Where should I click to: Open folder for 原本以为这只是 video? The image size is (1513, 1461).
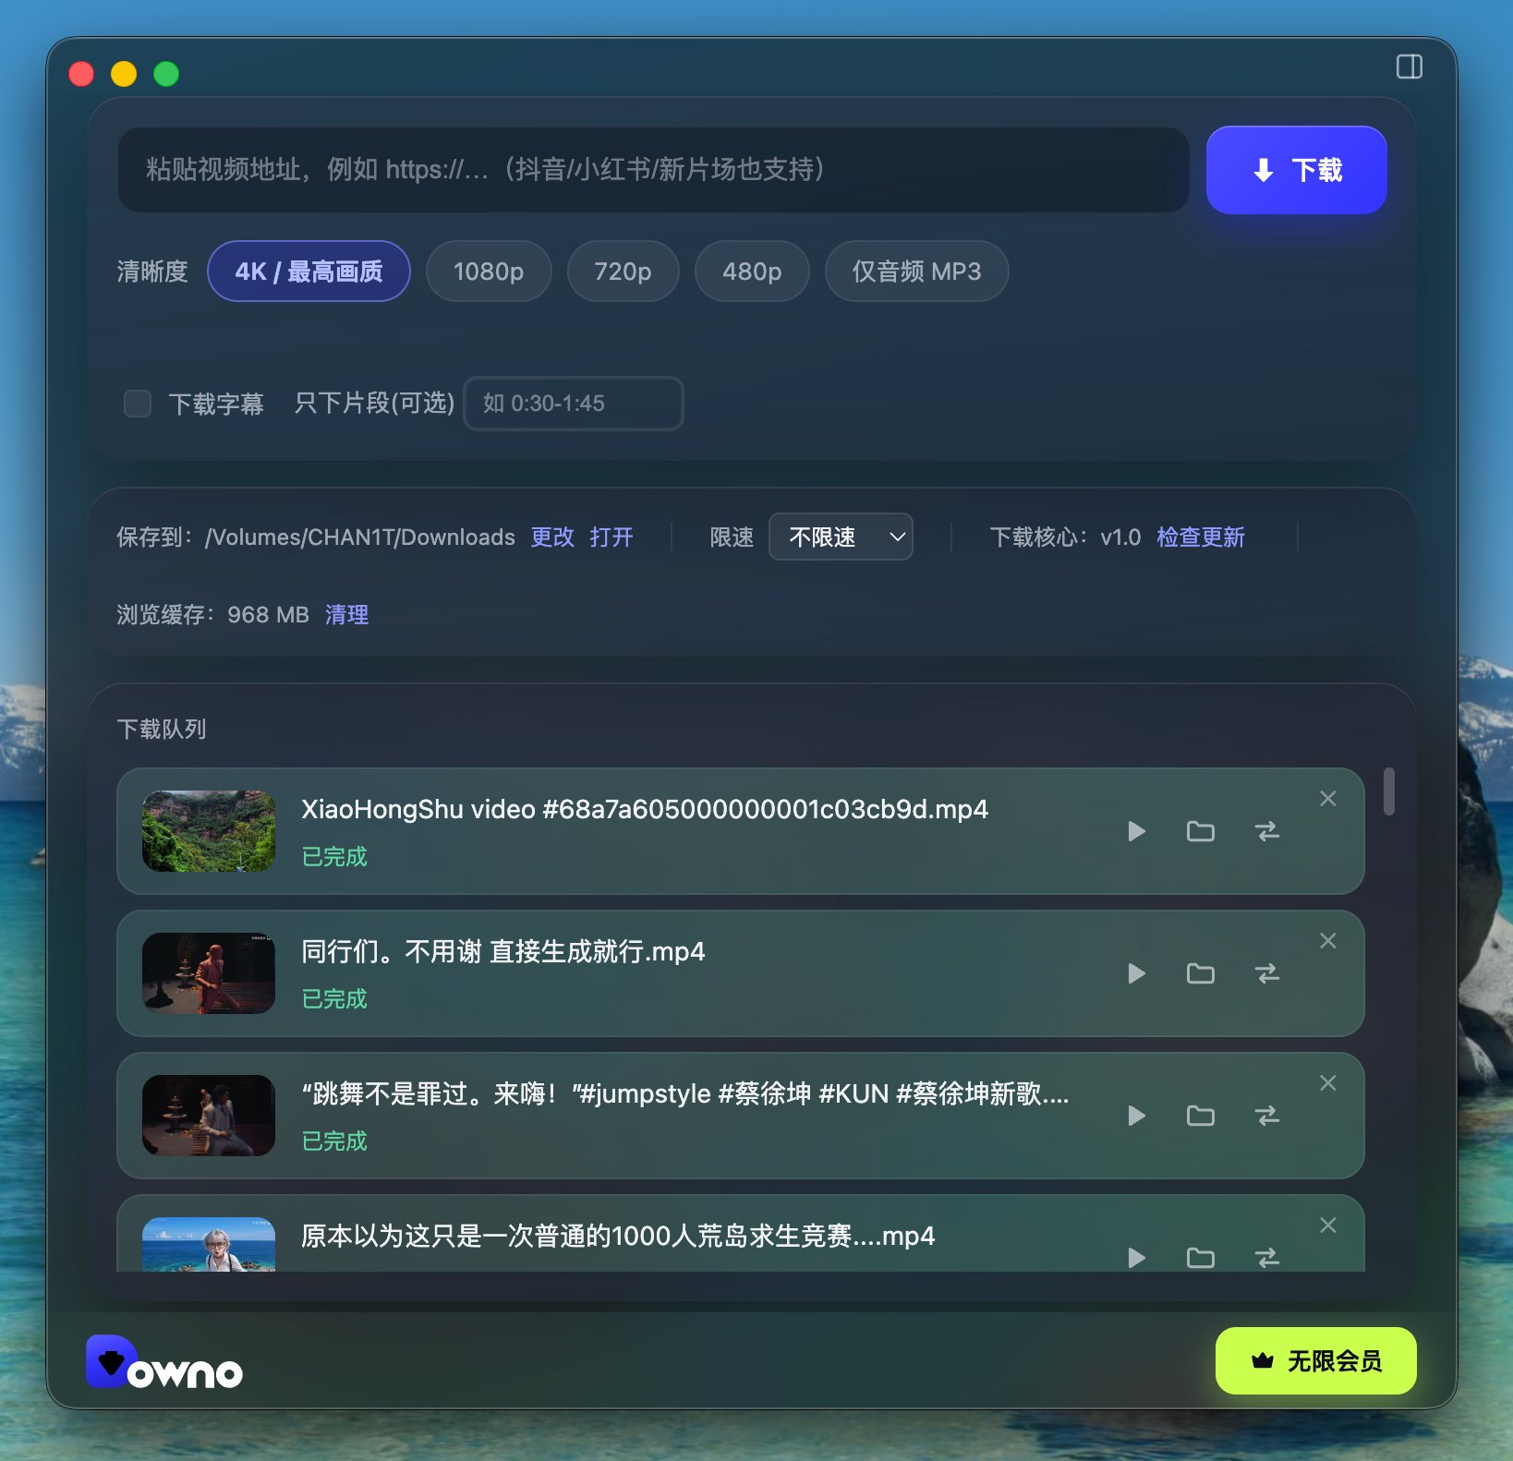(1201, 1258)
